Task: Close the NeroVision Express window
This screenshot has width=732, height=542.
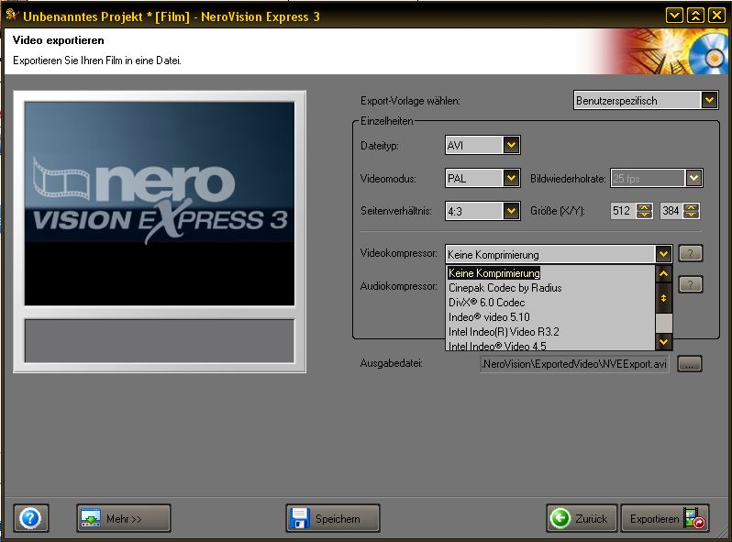Action: (x=716, y=16)
